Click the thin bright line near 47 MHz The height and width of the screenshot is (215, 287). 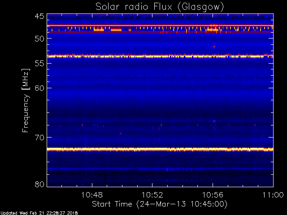coord(160,26)
